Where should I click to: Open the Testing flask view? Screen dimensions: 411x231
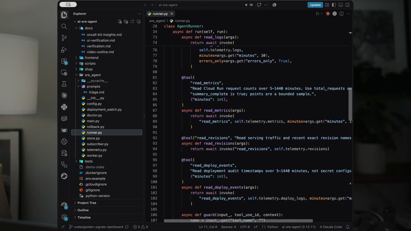point(64,84)
